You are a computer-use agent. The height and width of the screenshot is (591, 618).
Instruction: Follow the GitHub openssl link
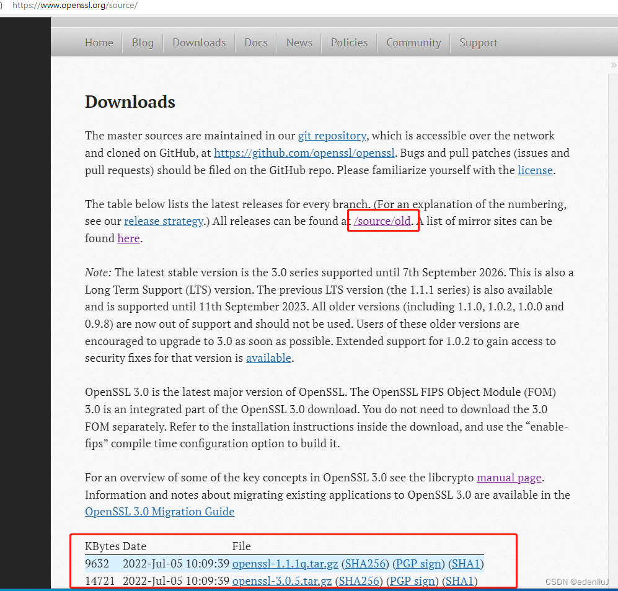pos(304,153)
